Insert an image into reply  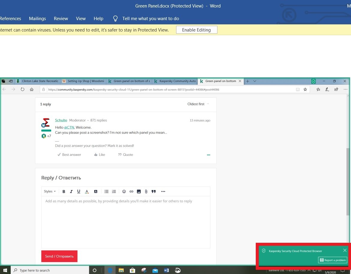(x=139, y=191)
